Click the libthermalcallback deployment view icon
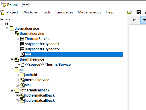Image resolution: width=146 pixels, height=110 pixels. [x=22, y=101]
